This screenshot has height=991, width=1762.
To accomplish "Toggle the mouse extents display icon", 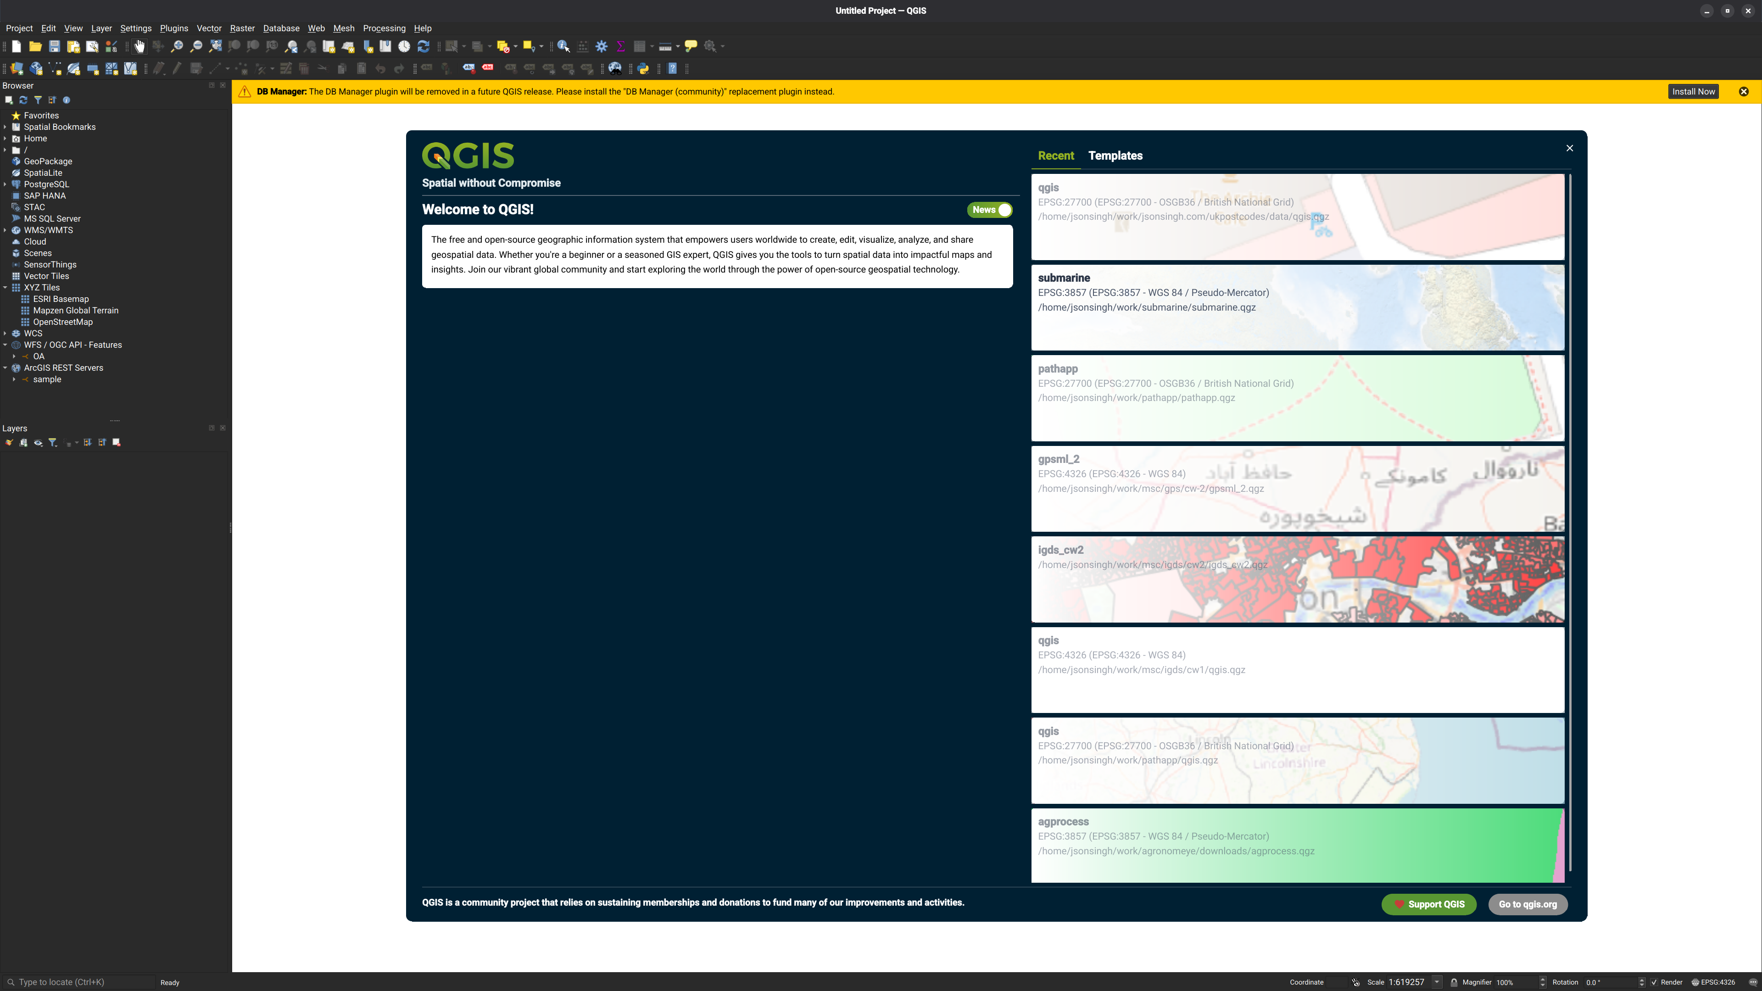I will coord(1356,982).
